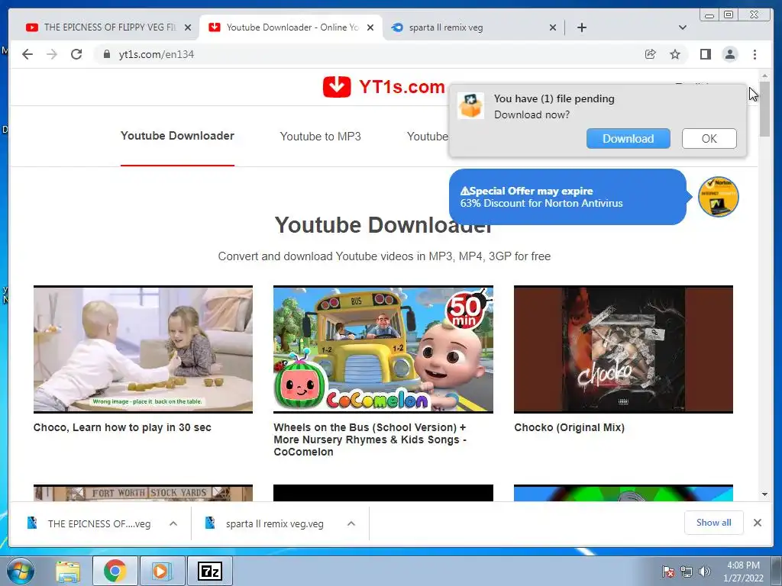Bookmark this tab with star icon

675,54
